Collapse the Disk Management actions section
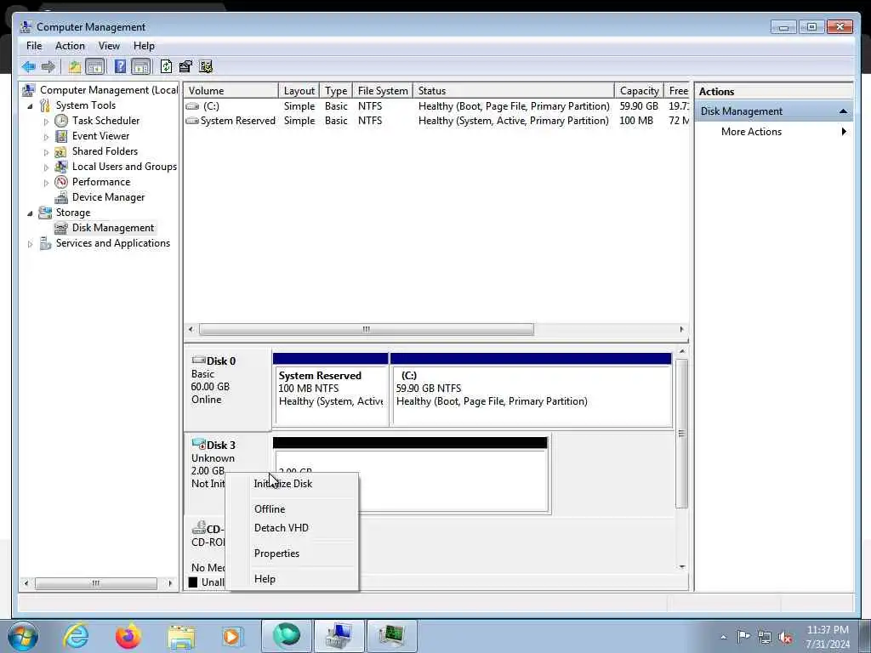 pos(843,111)
